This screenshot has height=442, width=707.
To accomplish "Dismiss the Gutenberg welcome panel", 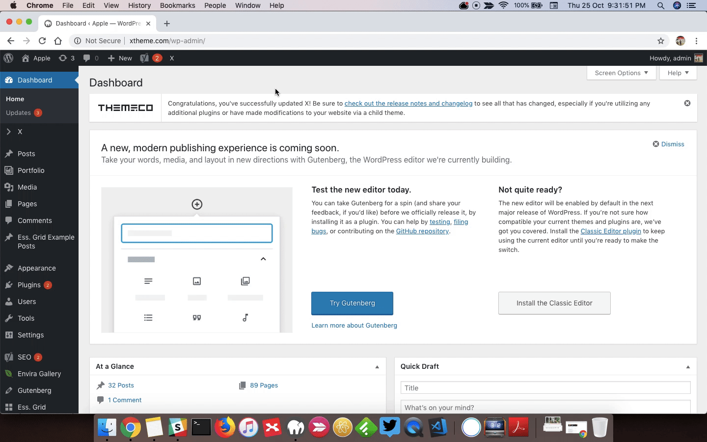I will (x=668, y=144).
